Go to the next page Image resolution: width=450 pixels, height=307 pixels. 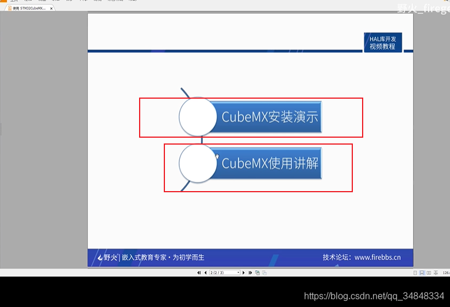(244, 273)
